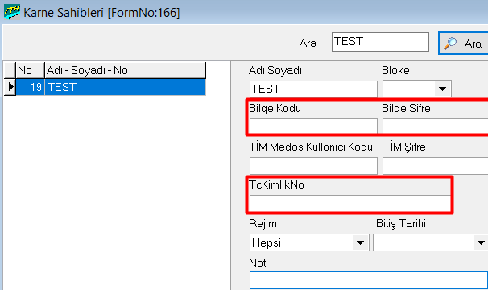Click the TİM Medos Kullanici Kodu field

(313, 166)
